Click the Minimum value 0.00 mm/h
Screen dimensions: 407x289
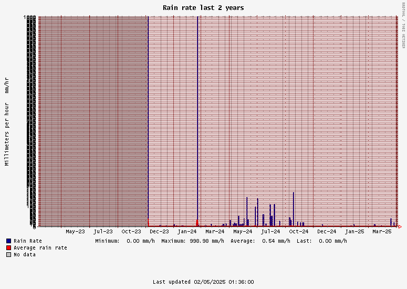pyautogui.click(x=141, y=241)
